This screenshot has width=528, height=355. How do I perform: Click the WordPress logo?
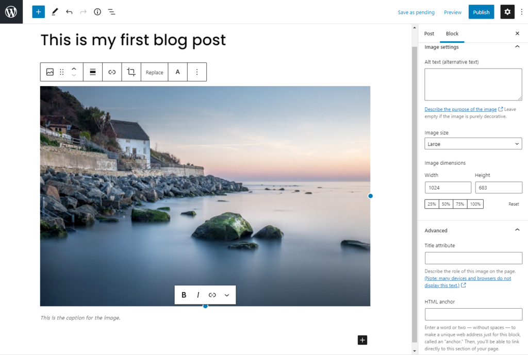tap(11, 11)
